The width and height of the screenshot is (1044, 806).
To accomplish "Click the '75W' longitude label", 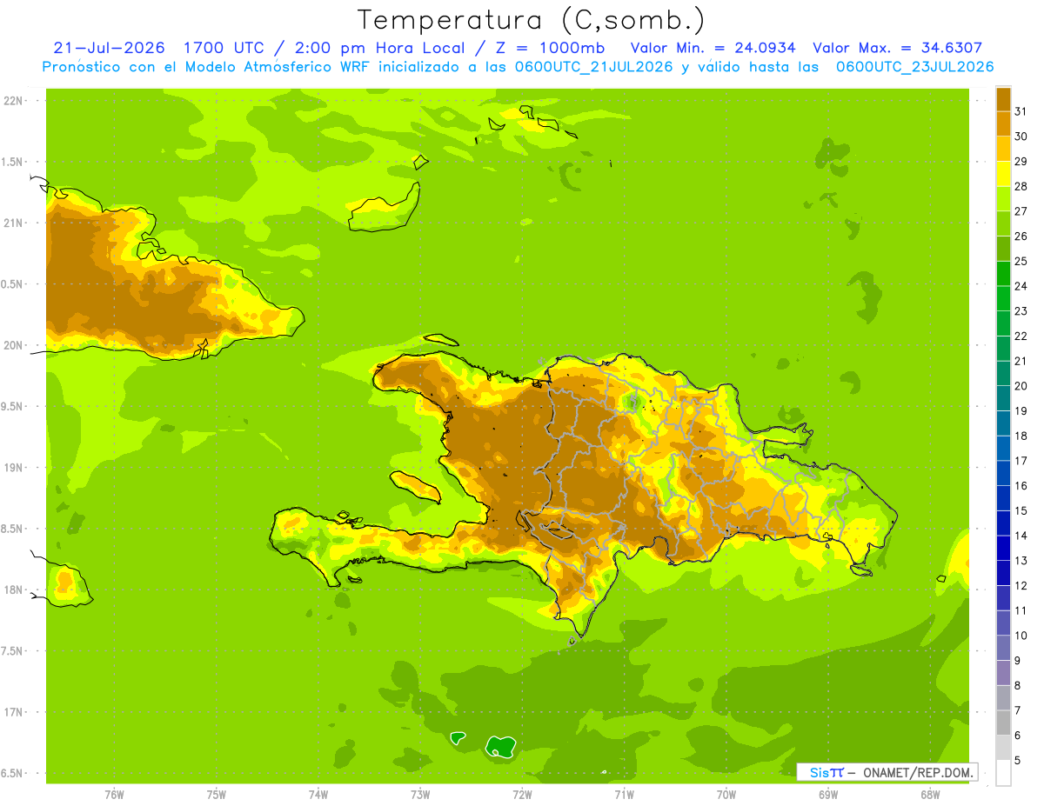I will [217, 794].
